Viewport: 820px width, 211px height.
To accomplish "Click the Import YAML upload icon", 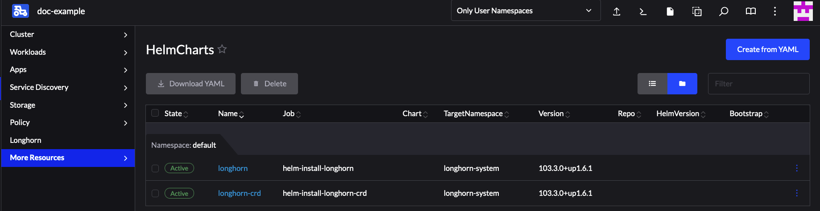I will click(617, 12).
